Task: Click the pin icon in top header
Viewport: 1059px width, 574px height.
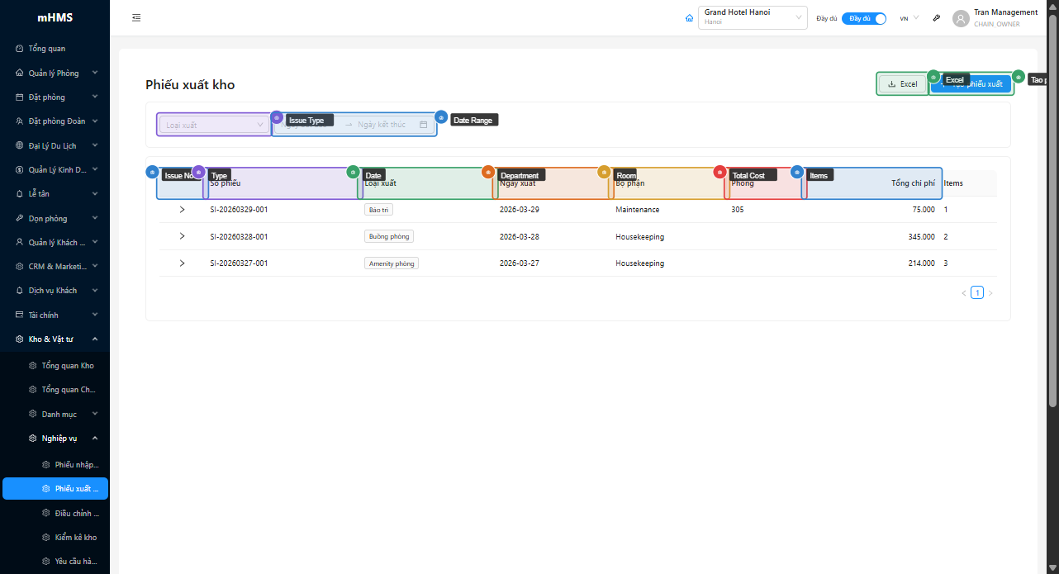Action: click(x=936, y=18)
